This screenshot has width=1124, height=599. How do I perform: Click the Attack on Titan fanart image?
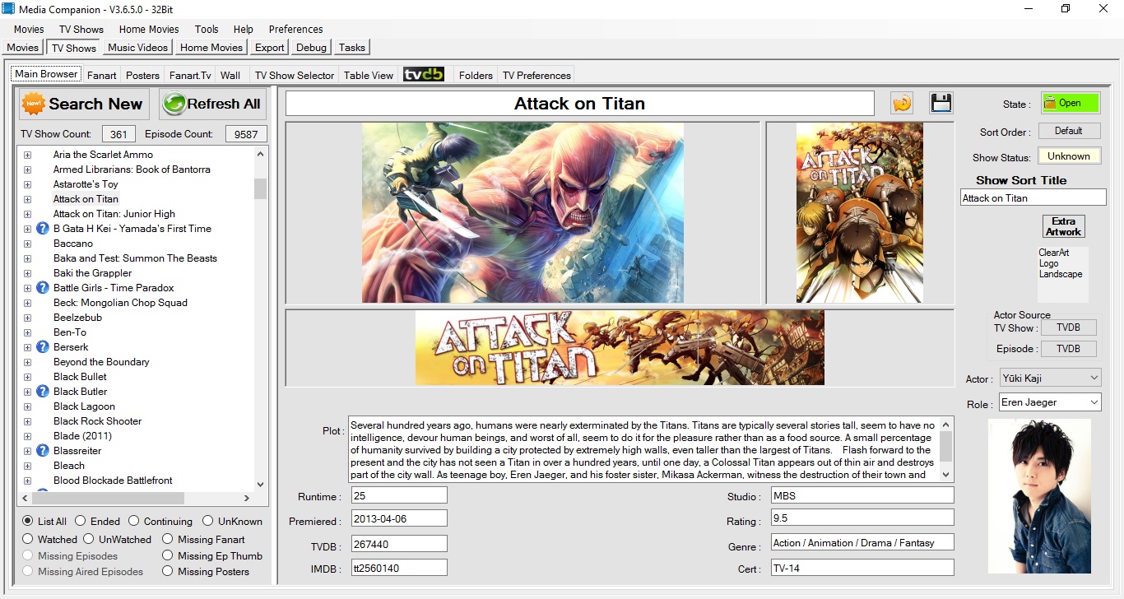coord(523,212)
